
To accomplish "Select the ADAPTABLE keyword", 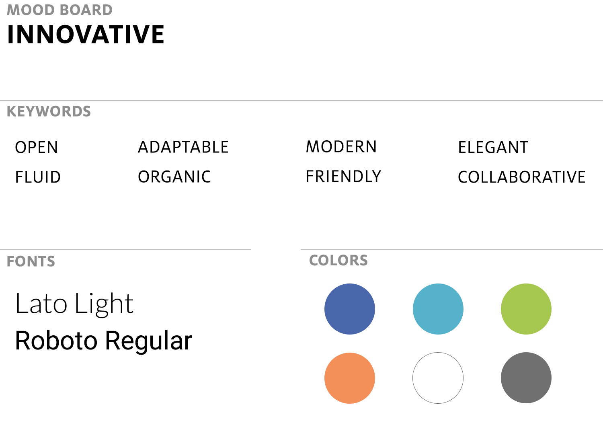I will pos(183,147).
